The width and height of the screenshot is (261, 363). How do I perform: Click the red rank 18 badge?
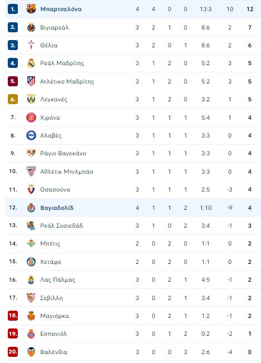(x=13, y=316)
